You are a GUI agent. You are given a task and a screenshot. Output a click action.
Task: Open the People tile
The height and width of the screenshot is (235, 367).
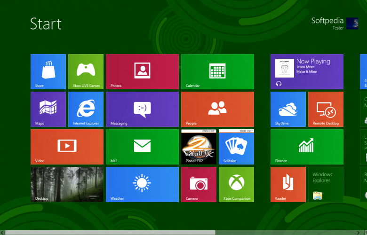pos(217,109)
